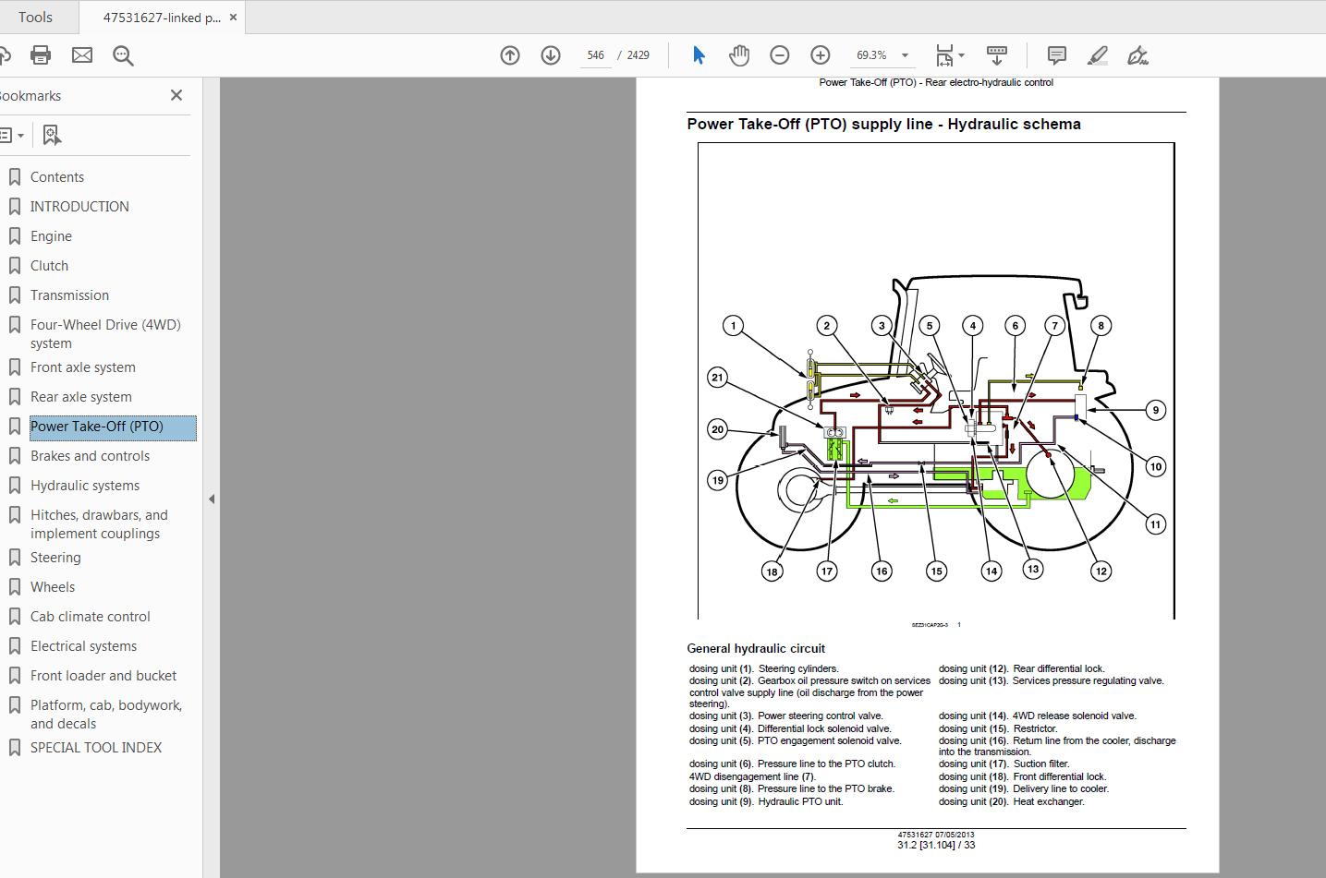Enable continuous scrolling page display

pyautogui.click(x=997, y=54)
